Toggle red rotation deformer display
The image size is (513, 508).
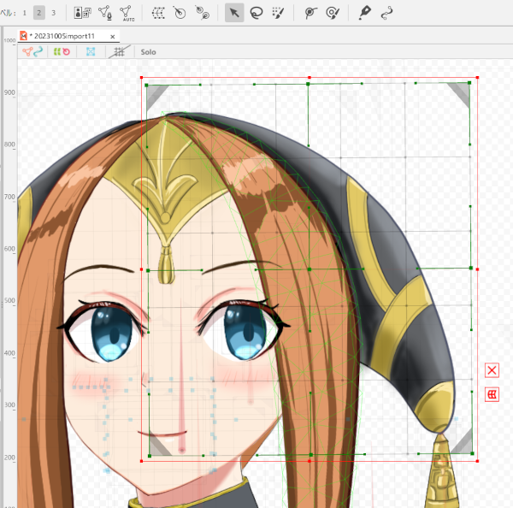coord(67,51)
